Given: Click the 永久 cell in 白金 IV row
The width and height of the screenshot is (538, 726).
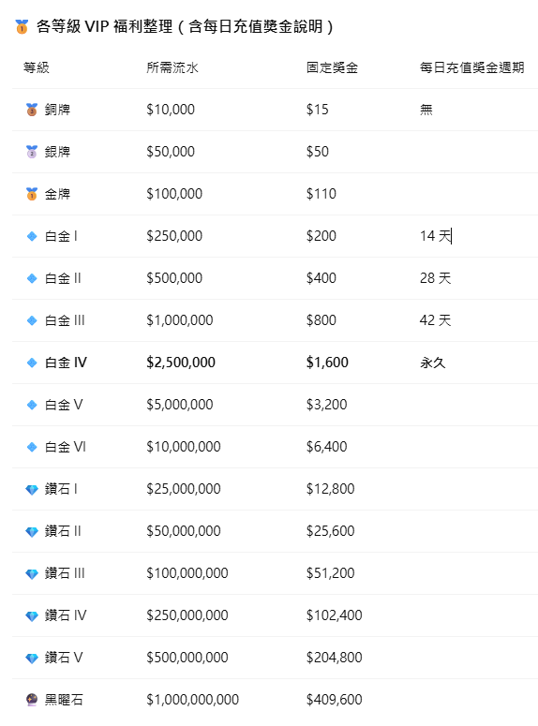Looking at the screenshot, I should point(433,363).
